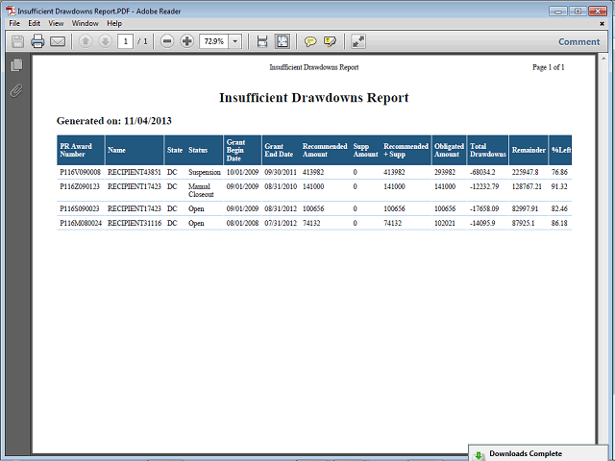Click the Save file icon
This screenshot has height=461, width=615.
[x=17, y=41]
